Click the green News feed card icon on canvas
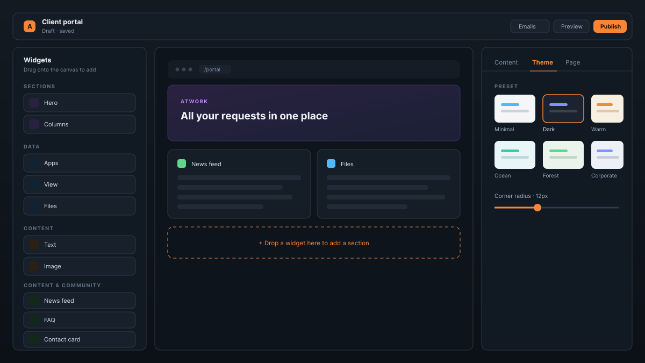Image resolution: width=645 pixels, height=363 pixels. coord(182,163)
